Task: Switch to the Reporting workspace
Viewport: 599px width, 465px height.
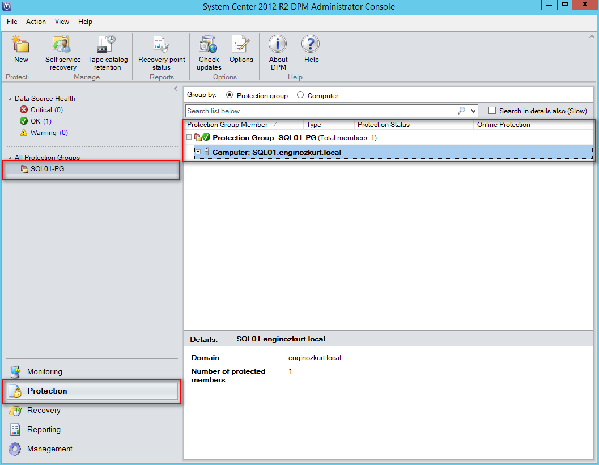Action: [92, 429]
